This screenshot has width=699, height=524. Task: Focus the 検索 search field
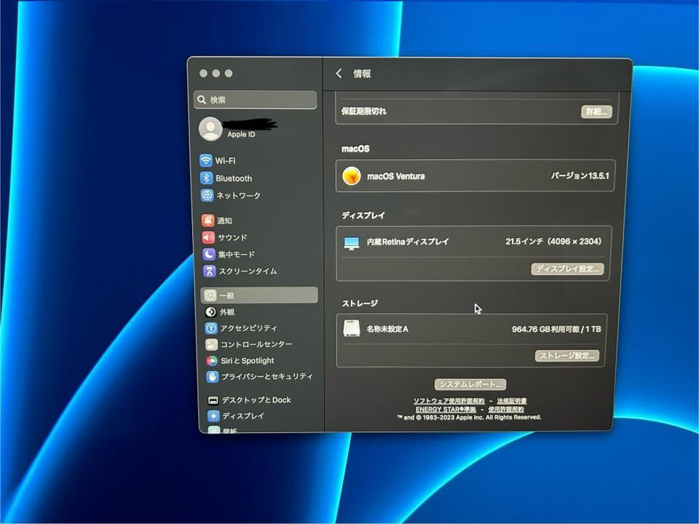tap(256, 100)
